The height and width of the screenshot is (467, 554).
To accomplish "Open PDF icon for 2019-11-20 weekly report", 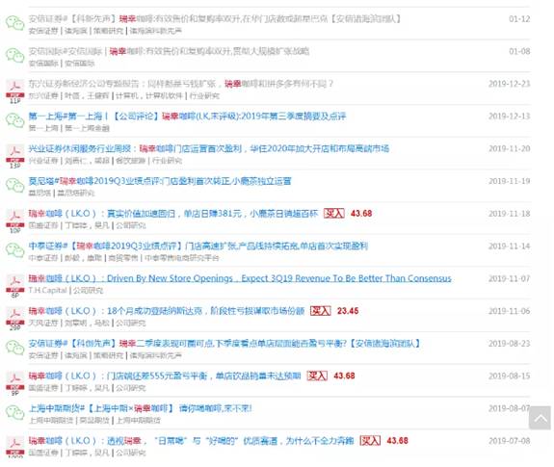I will (14, 156).
